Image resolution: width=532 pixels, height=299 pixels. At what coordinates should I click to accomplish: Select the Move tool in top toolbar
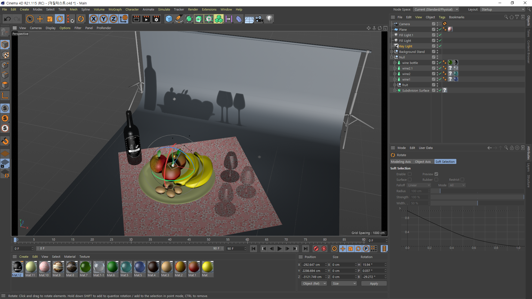[40, 19]
